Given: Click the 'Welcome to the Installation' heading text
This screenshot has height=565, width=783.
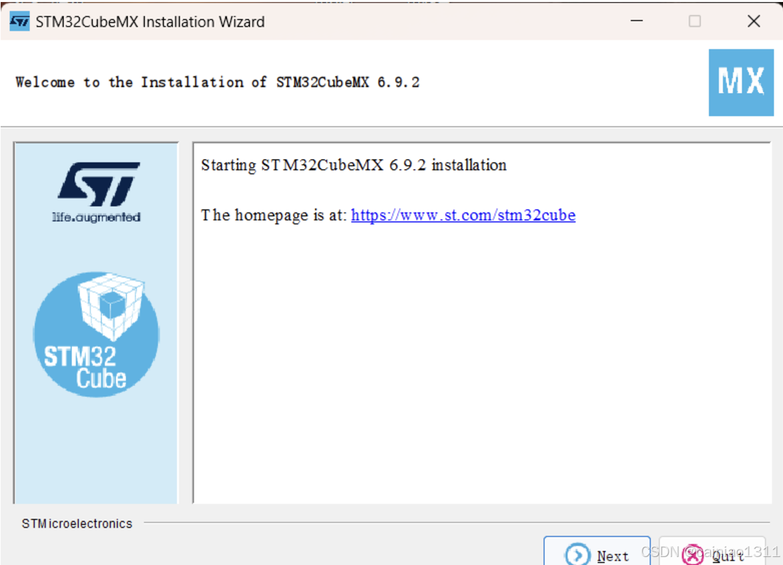Looking at the screenshot, I should (218, 82).
